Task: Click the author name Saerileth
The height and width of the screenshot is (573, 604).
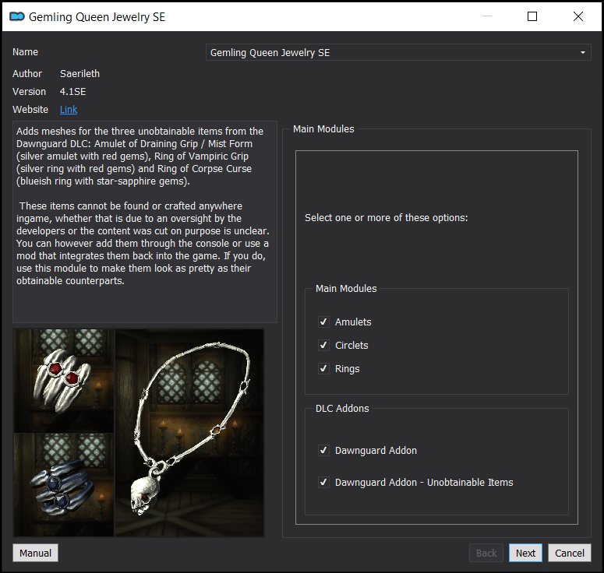Action: (x=79, y=74)
